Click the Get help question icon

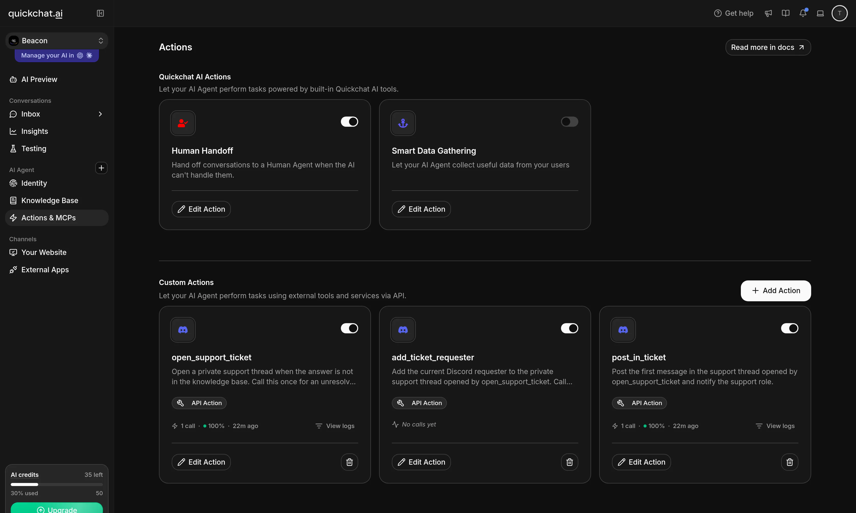point(718,13)
